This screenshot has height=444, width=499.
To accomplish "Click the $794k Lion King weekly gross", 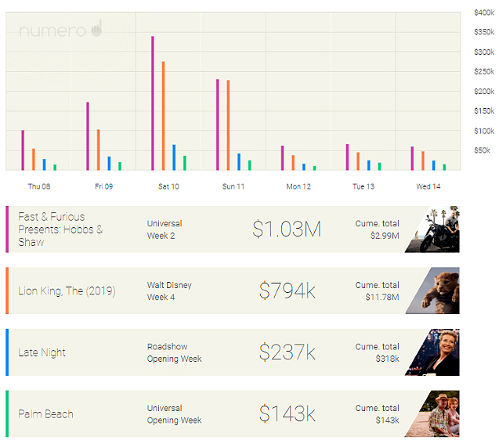I will [x=287, y=291].
